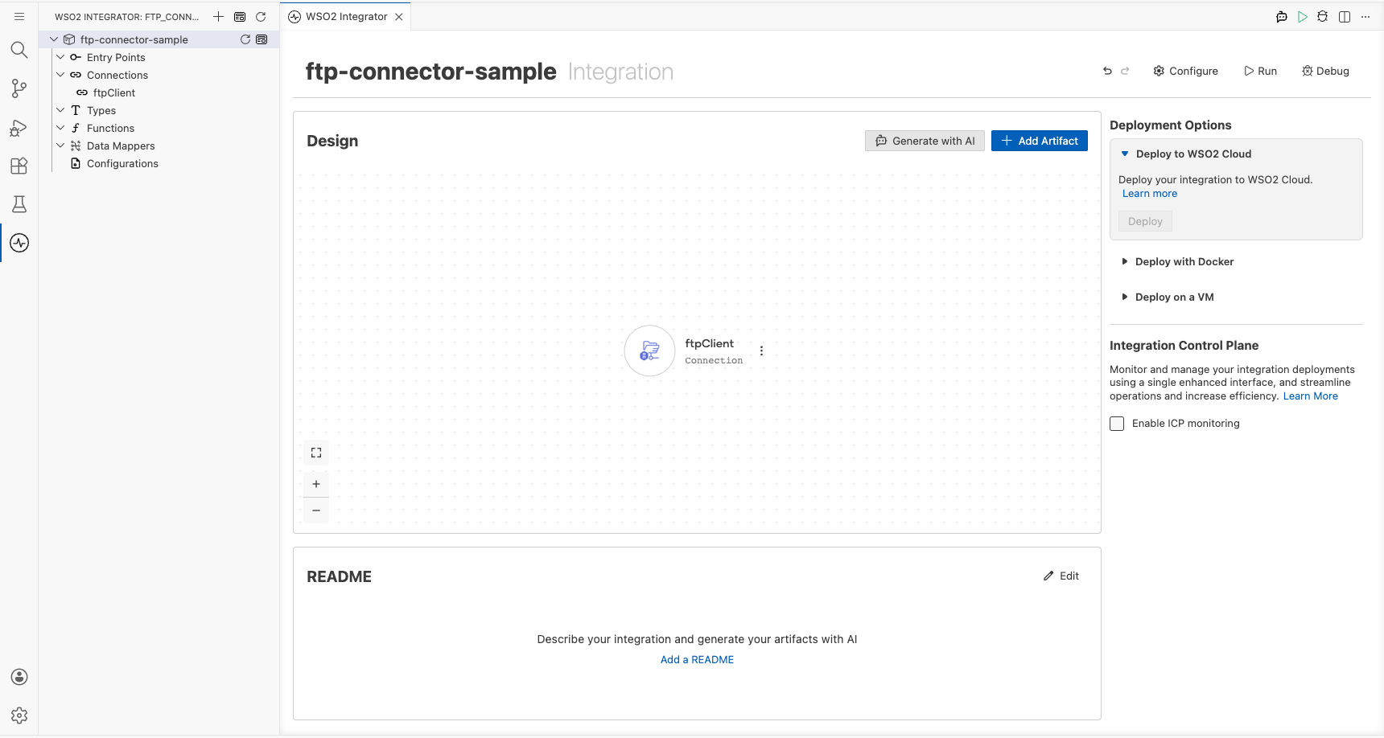The width and height of the screenshot is (1384, 738).
Task: Open the ftpClient connection options menu
Action: [x=761, y=351]
